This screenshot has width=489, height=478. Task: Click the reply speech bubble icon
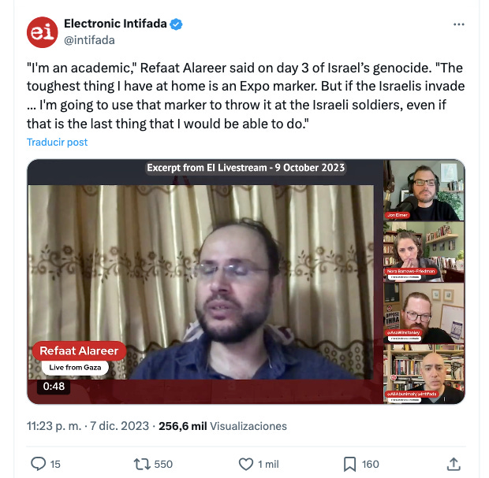point(38,464)
